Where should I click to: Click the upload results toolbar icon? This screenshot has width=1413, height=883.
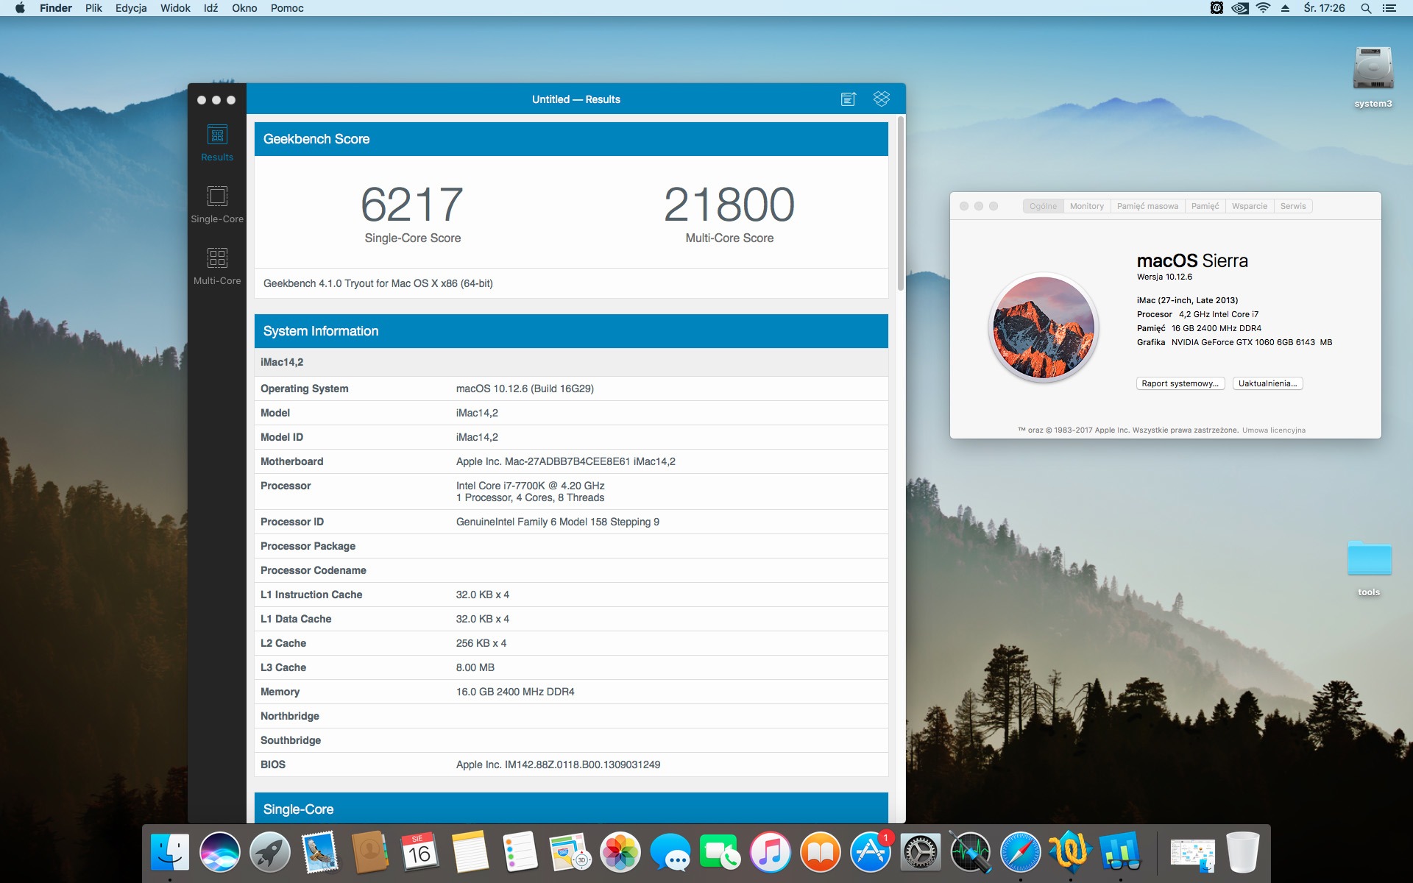[x=848, y=99]
